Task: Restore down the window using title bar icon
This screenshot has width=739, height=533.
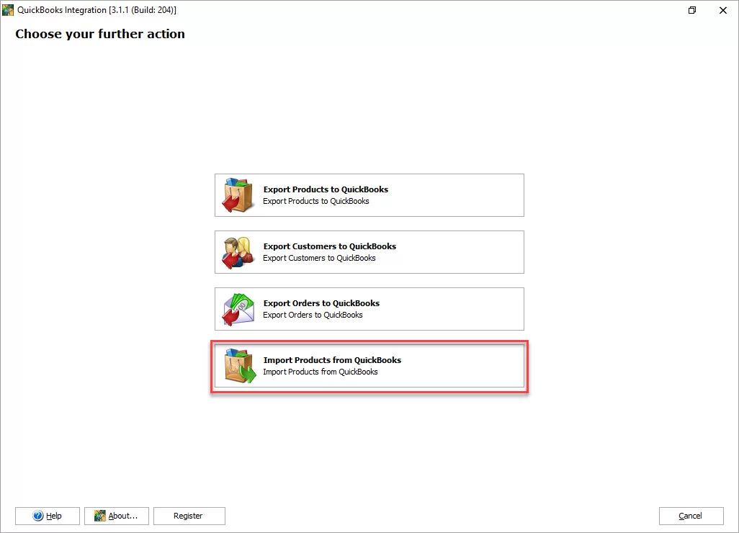Action: click(692, 10)
